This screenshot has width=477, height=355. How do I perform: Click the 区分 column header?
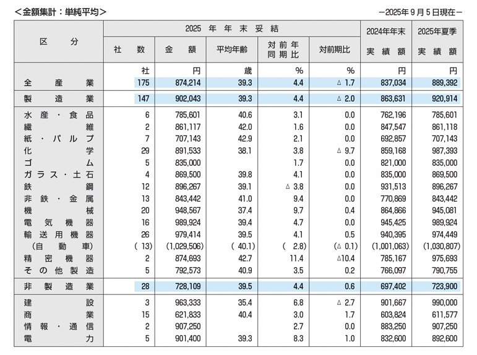click(x=59, y=41)
